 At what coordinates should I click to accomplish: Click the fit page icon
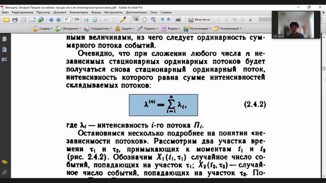95,20
